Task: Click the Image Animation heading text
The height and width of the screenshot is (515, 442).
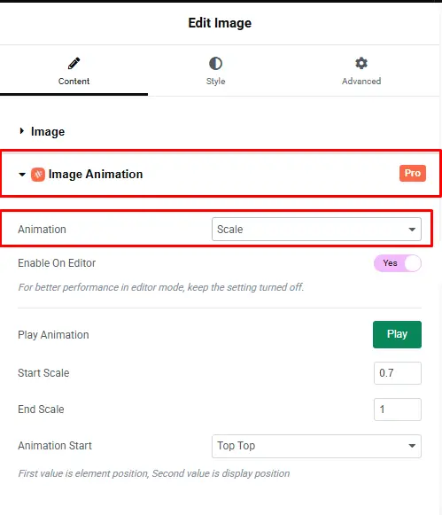Action: pos(96,174)
